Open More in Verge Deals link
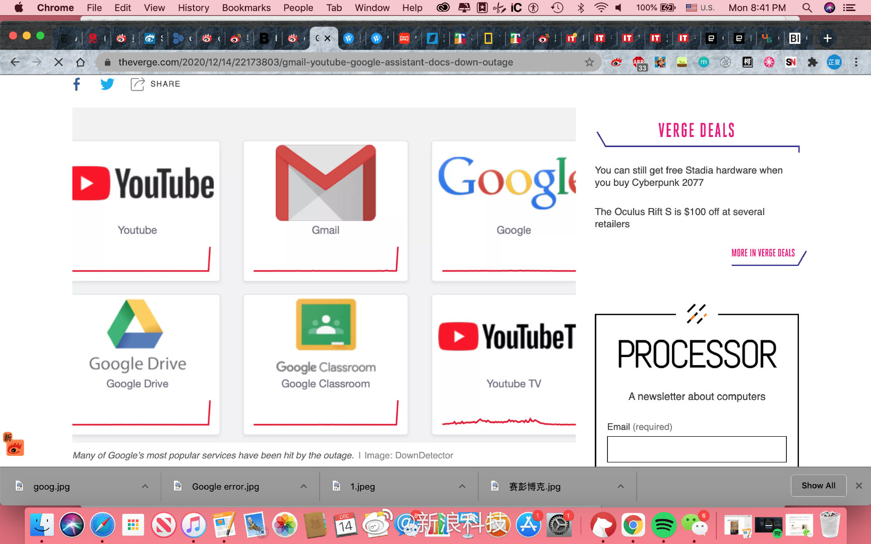 click(x=763, y=253)
